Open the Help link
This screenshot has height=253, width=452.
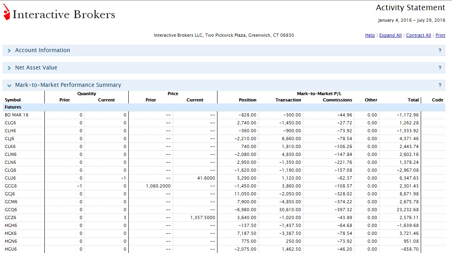pyautogui.click(x=370, y=35)
